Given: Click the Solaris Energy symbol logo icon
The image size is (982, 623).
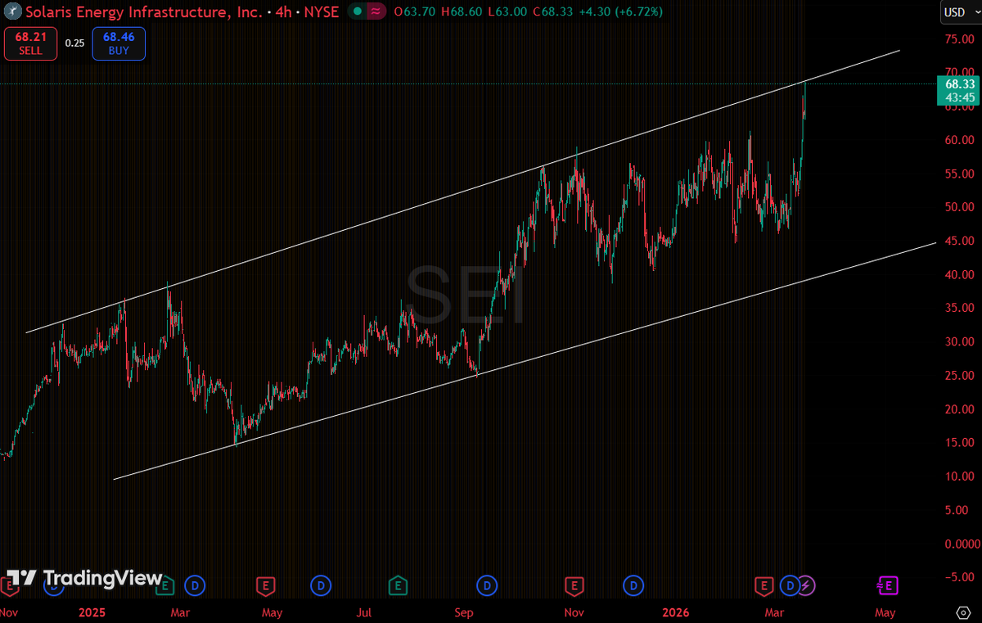Looking at the screenshot, I should point(11,12).
